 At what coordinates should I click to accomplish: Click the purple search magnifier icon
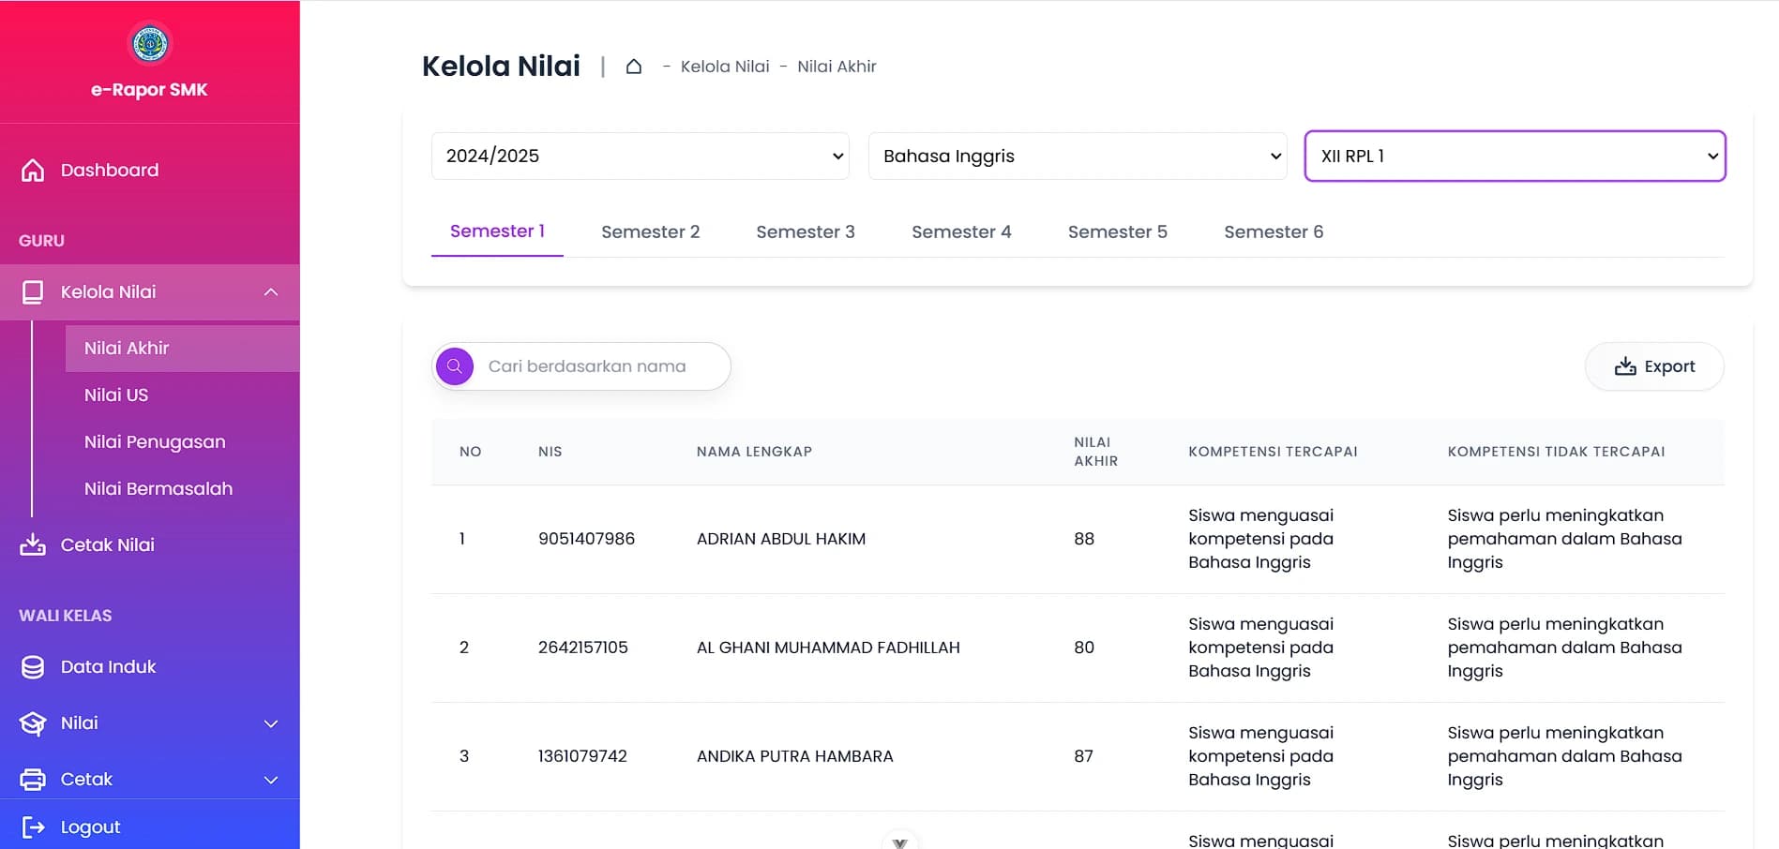point(455,366)
